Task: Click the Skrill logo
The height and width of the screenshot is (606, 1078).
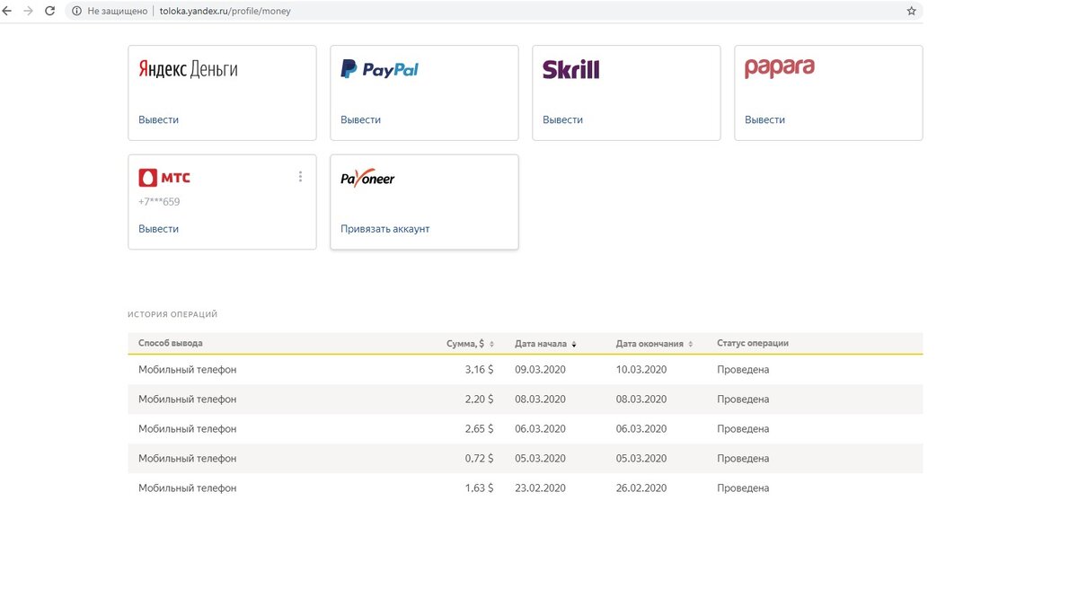Action: [570, 69]
